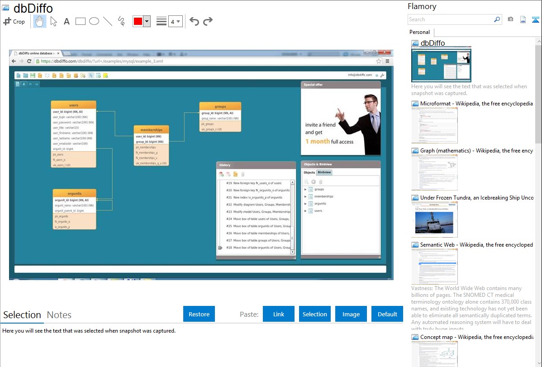Viewport: 542px width, 367px height.
Task: Click browser reload icon in dbDiffo snapshot
Action: pos(29,61)
